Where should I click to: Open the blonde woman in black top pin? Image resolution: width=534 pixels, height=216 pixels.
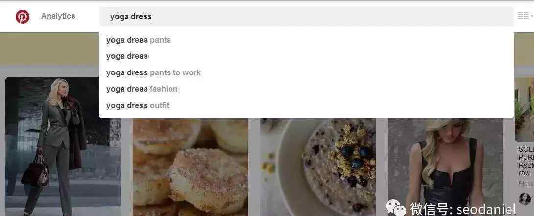click(x=445, y=167)
